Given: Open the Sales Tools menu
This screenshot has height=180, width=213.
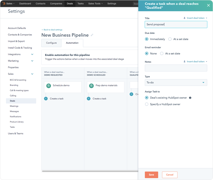Looking at the screenshot, I should click(x=96, y=4).
